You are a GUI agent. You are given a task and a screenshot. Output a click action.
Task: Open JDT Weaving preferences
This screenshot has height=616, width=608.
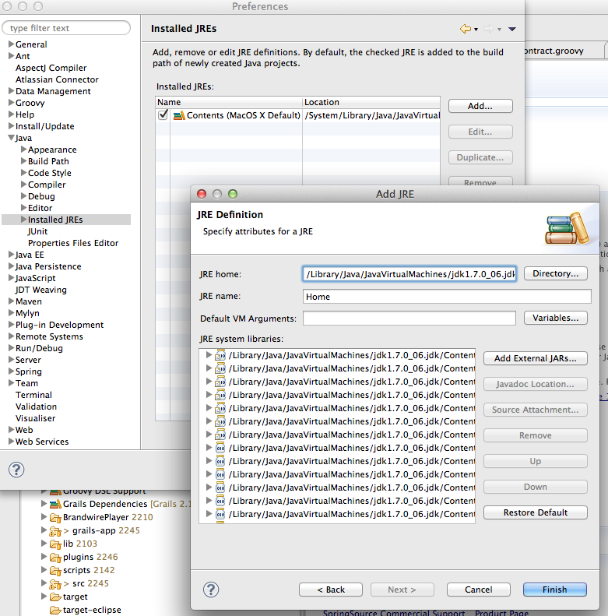pos(40,290)
